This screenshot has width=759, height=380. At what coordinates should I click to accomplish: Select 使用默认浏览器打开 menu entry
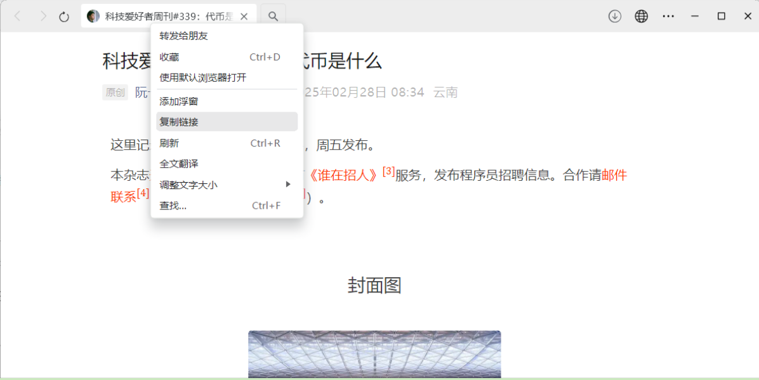point(203,78)
